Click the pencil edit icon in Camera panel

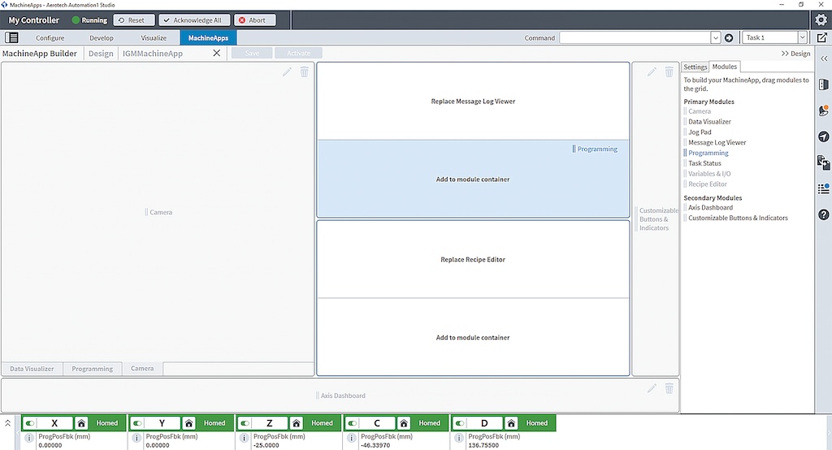[x=287, y=72]
